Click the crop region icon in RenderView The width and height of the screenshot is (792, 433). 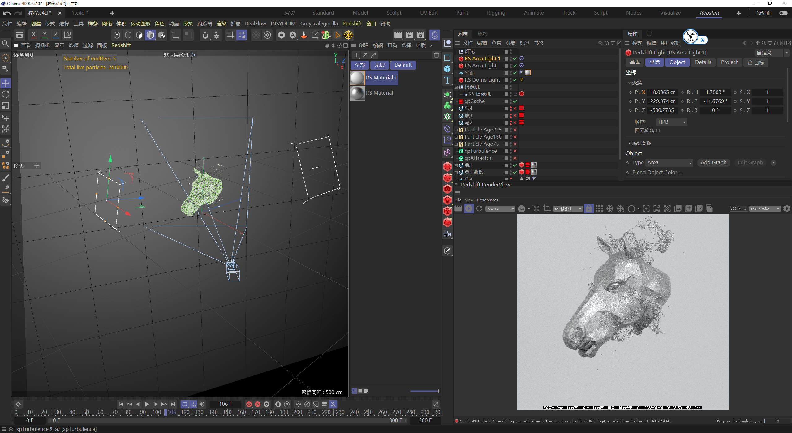pos(547,209)
